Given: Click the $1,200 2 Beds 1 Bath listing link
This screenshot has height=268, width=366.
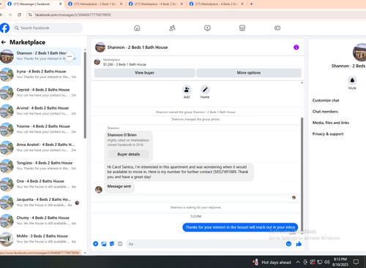Looking at the screenshot, I should click(x=124, y=64).
